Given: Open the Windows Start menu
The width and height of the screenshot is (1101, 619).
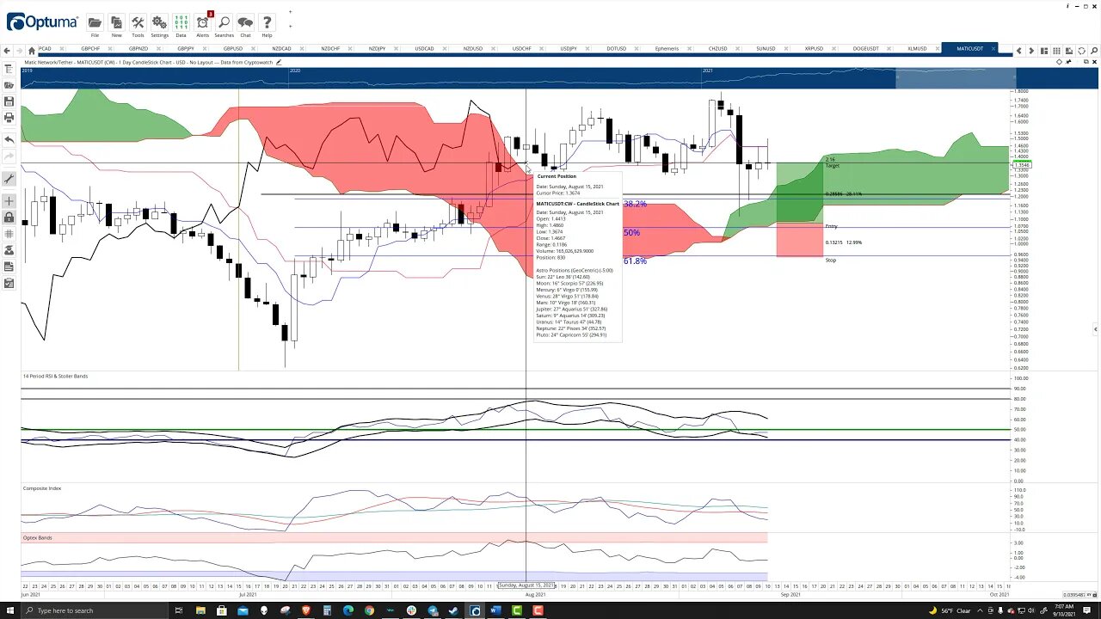Looking at the screenshot, I should (x=10, y=610).
